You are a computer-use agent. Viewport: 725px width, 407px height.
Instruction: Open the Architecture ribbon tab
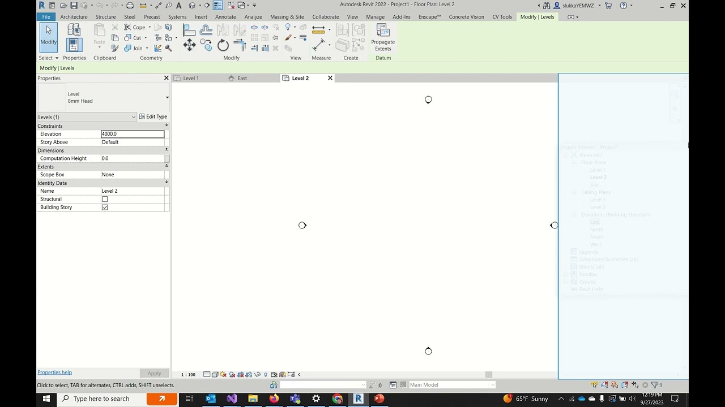(74, 17)
